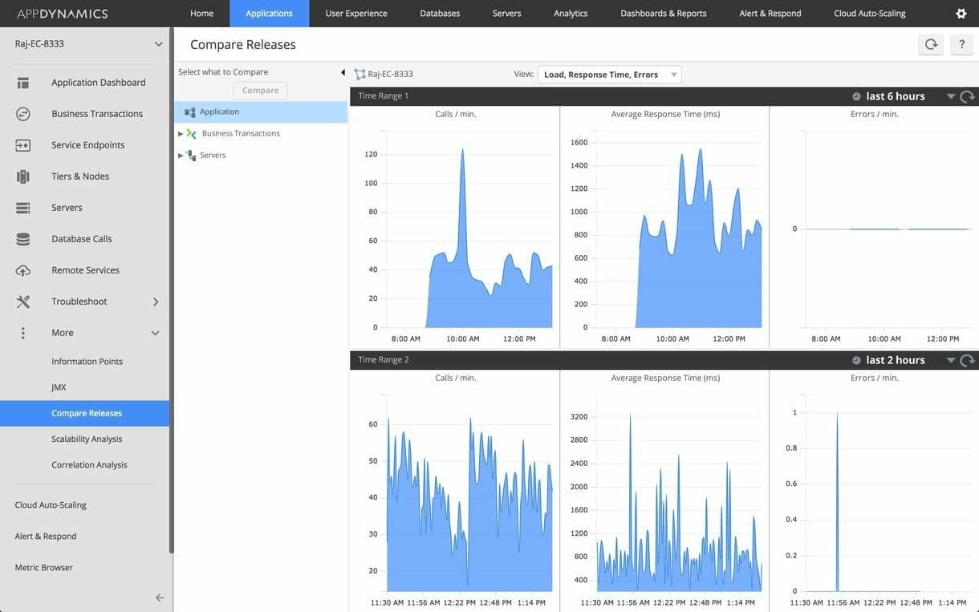Open Dashboards & Reports in the top navigation
Viewport: 979px width, 612px height.
tap(663, 13)
